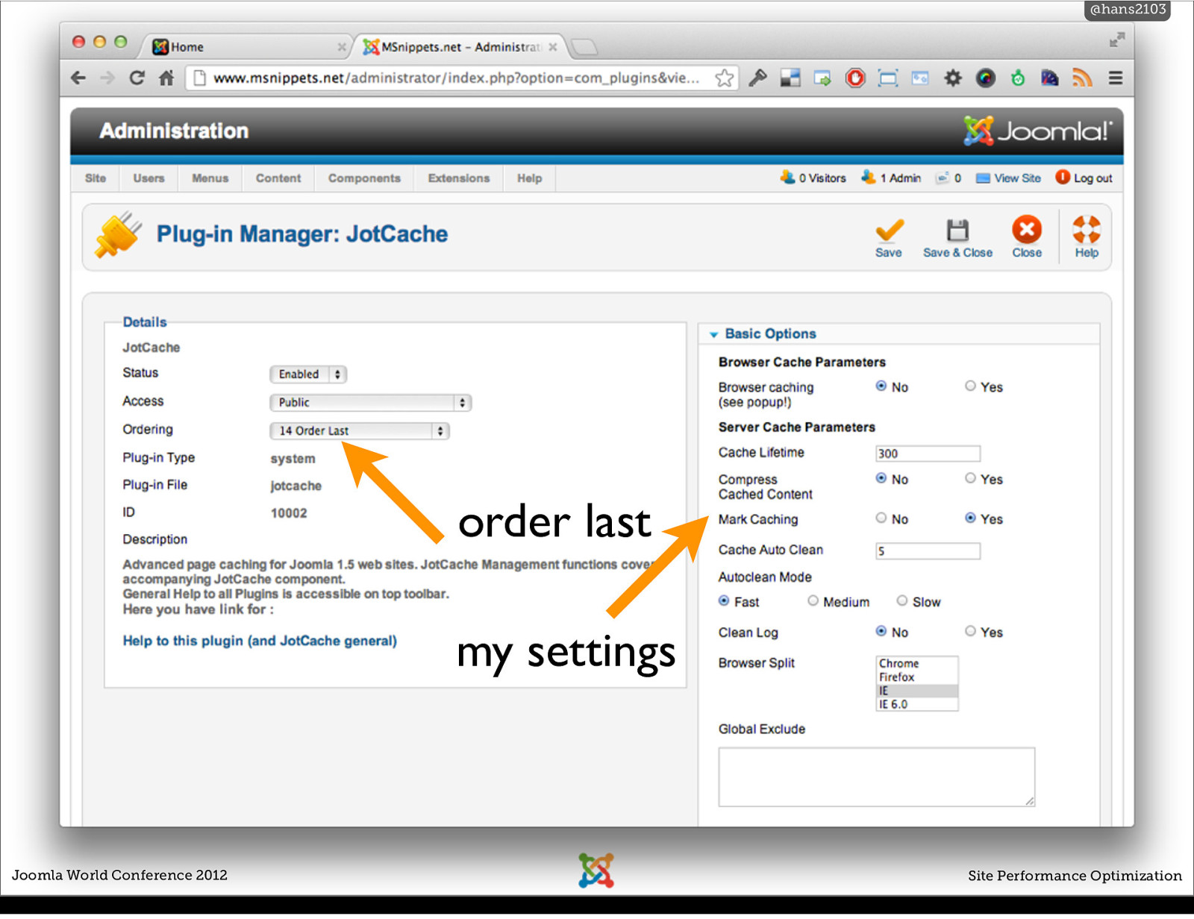Click the 0 Visitors link
The width and height of the screenshot is (1194, 919).
[813, 178]
